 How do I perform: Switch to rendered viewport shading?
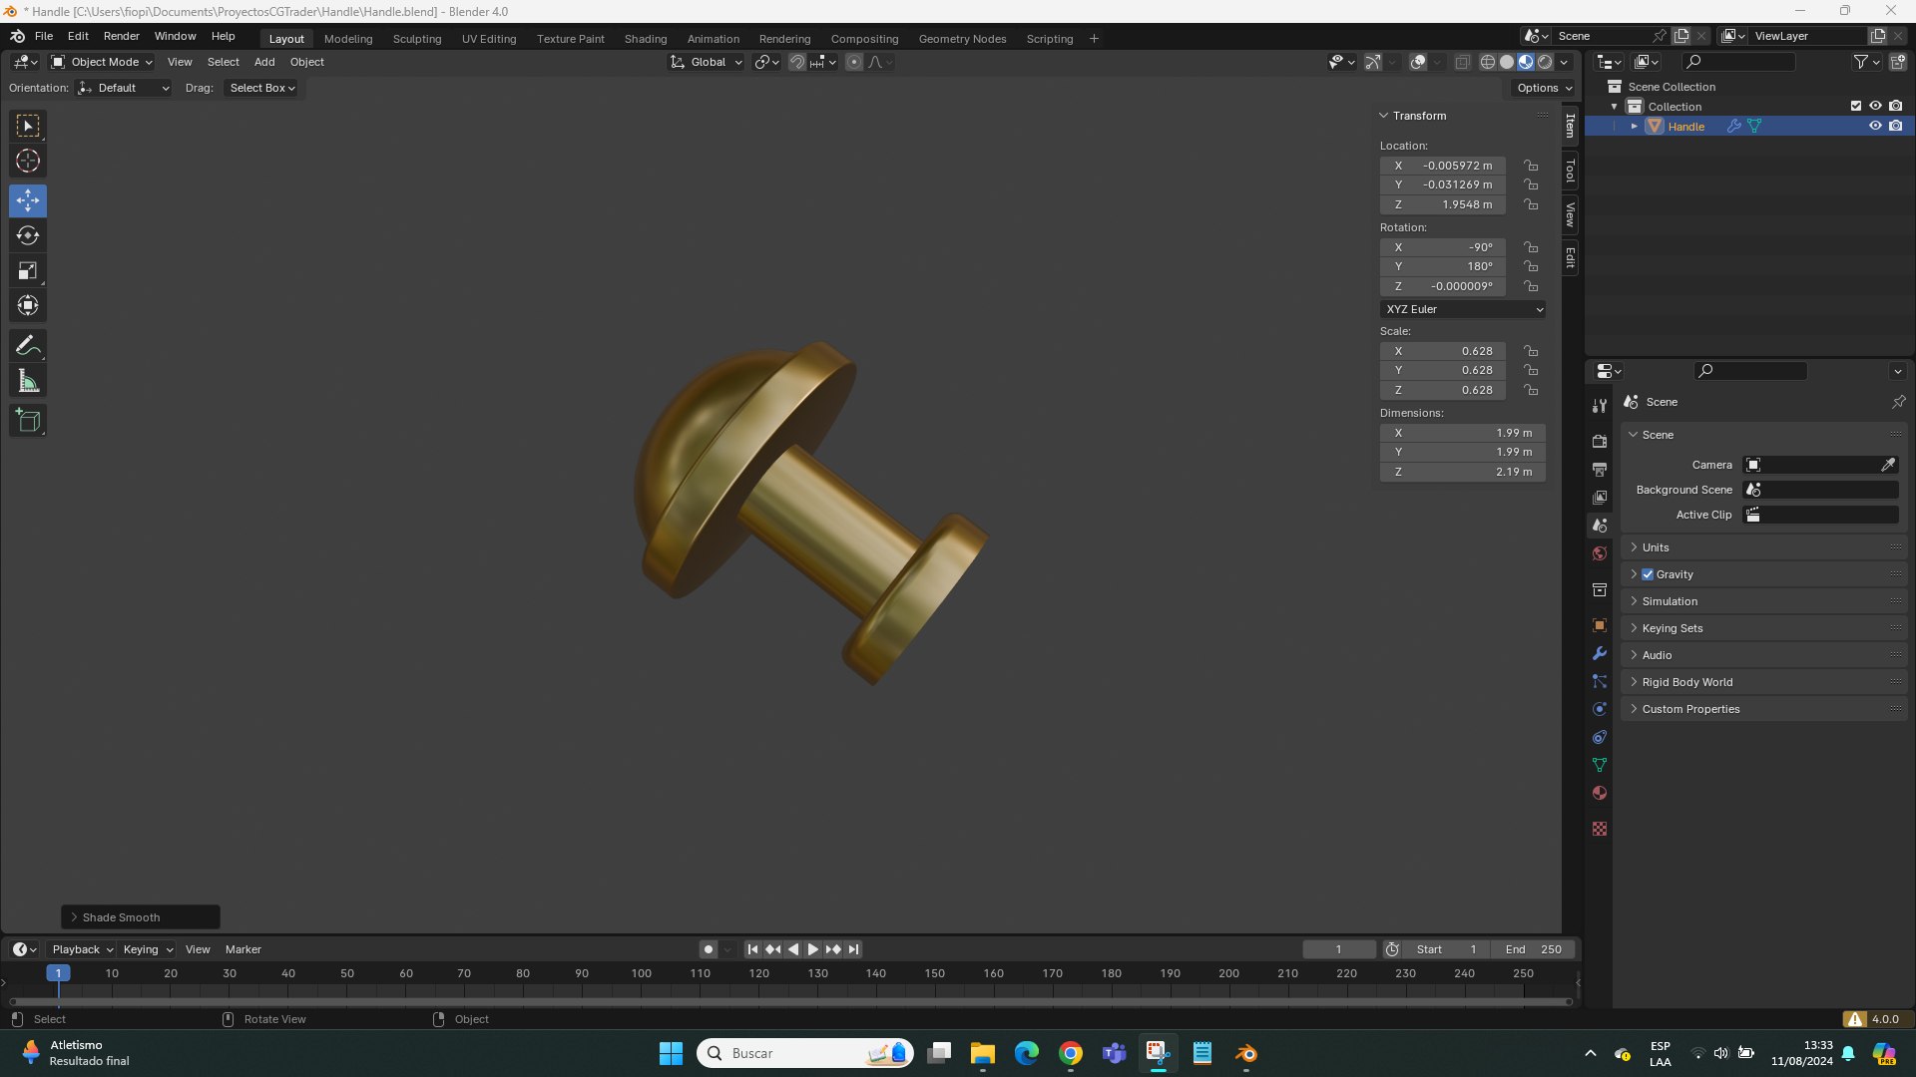point(1545,62)
